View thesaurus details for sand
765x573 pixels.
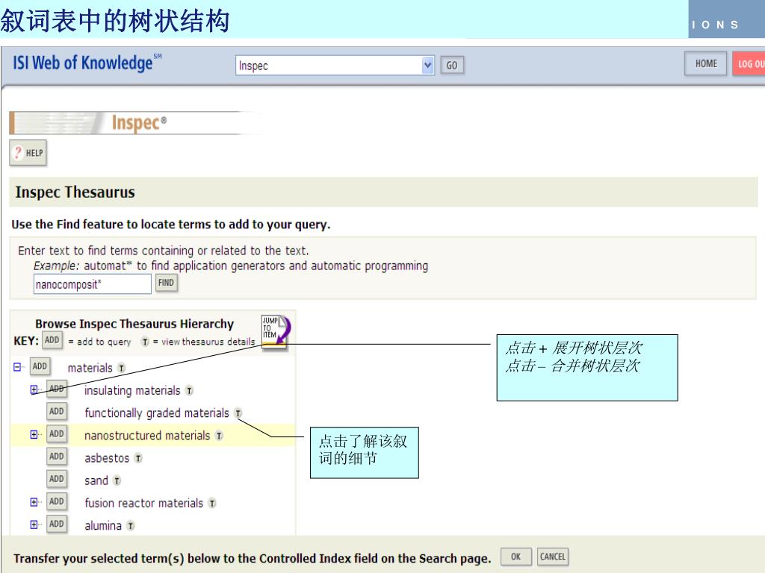pyautogui.click(x=117, y=480)
